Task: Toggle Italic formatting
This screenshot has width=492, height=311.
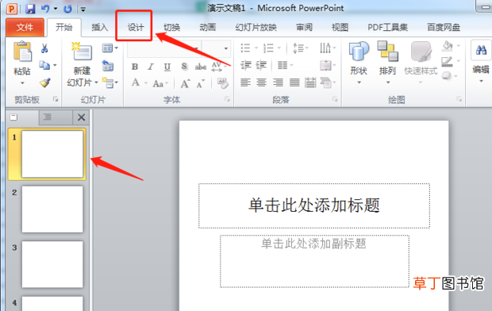Action: [151, 67]
